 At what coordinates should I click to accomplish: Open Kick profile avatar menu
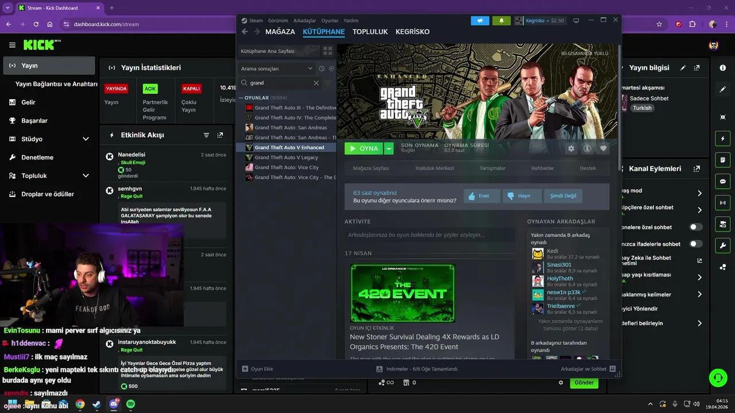pos(713,45)
